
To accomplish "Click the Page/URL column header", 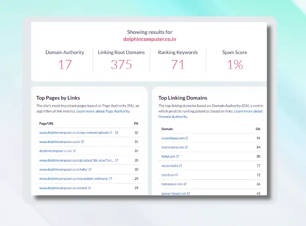I will (47, 123).
